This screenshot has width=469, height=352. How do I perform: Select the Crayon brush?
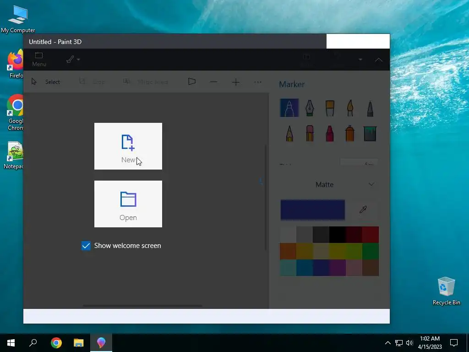(330, 133)
